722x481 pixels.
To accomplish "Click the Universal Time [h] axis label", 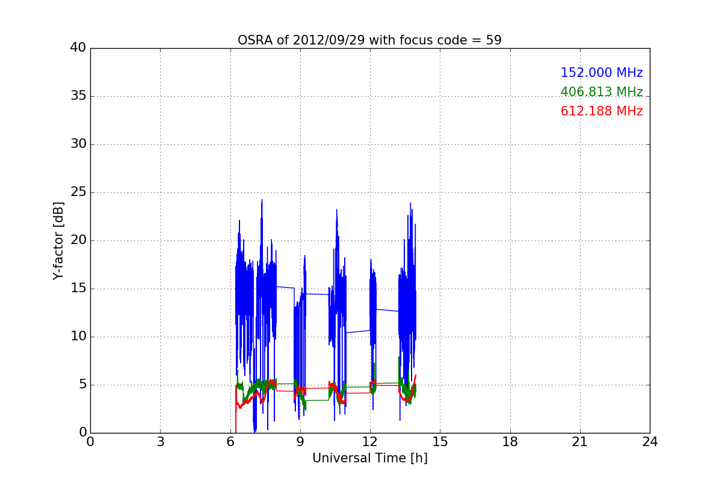I will click(369, 458).
